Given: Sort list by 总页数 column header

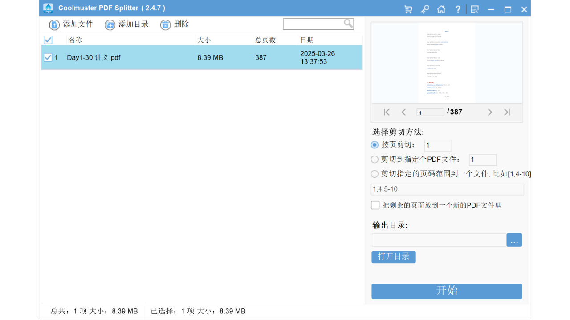Looking at the screenshot, I should coord(265,40).
